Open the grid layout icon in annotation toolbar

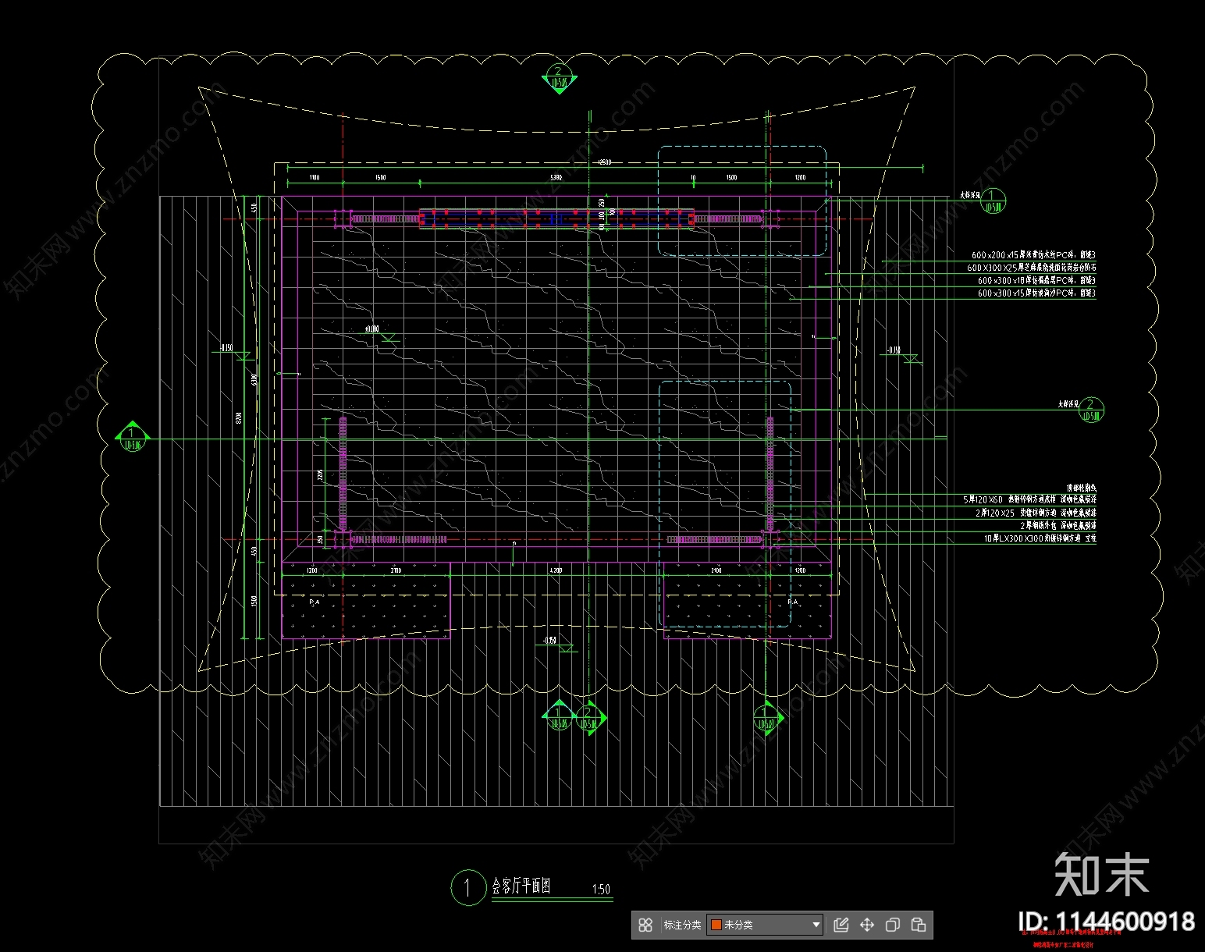coord(645,925)
